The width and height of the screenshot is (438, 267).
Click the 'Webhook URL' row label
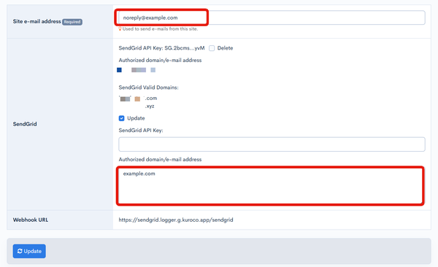click(31, 220)
